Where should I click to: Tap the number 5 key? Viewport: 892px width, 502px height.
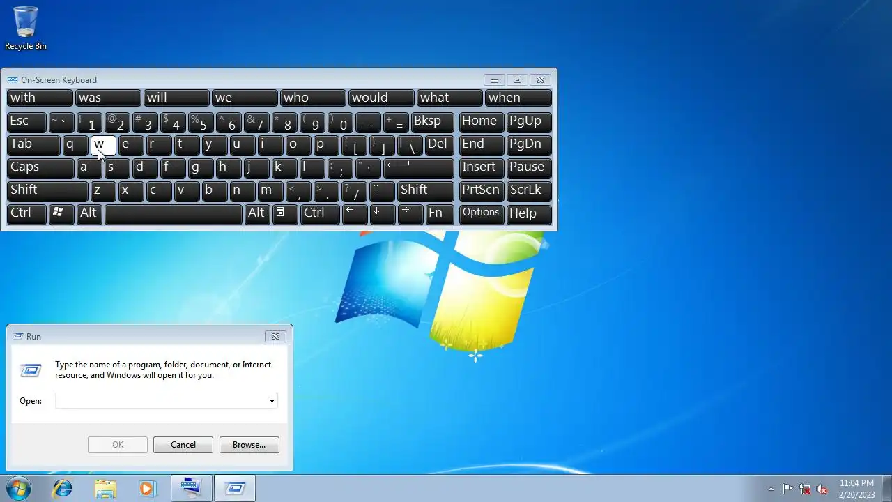tap(201, 121)
